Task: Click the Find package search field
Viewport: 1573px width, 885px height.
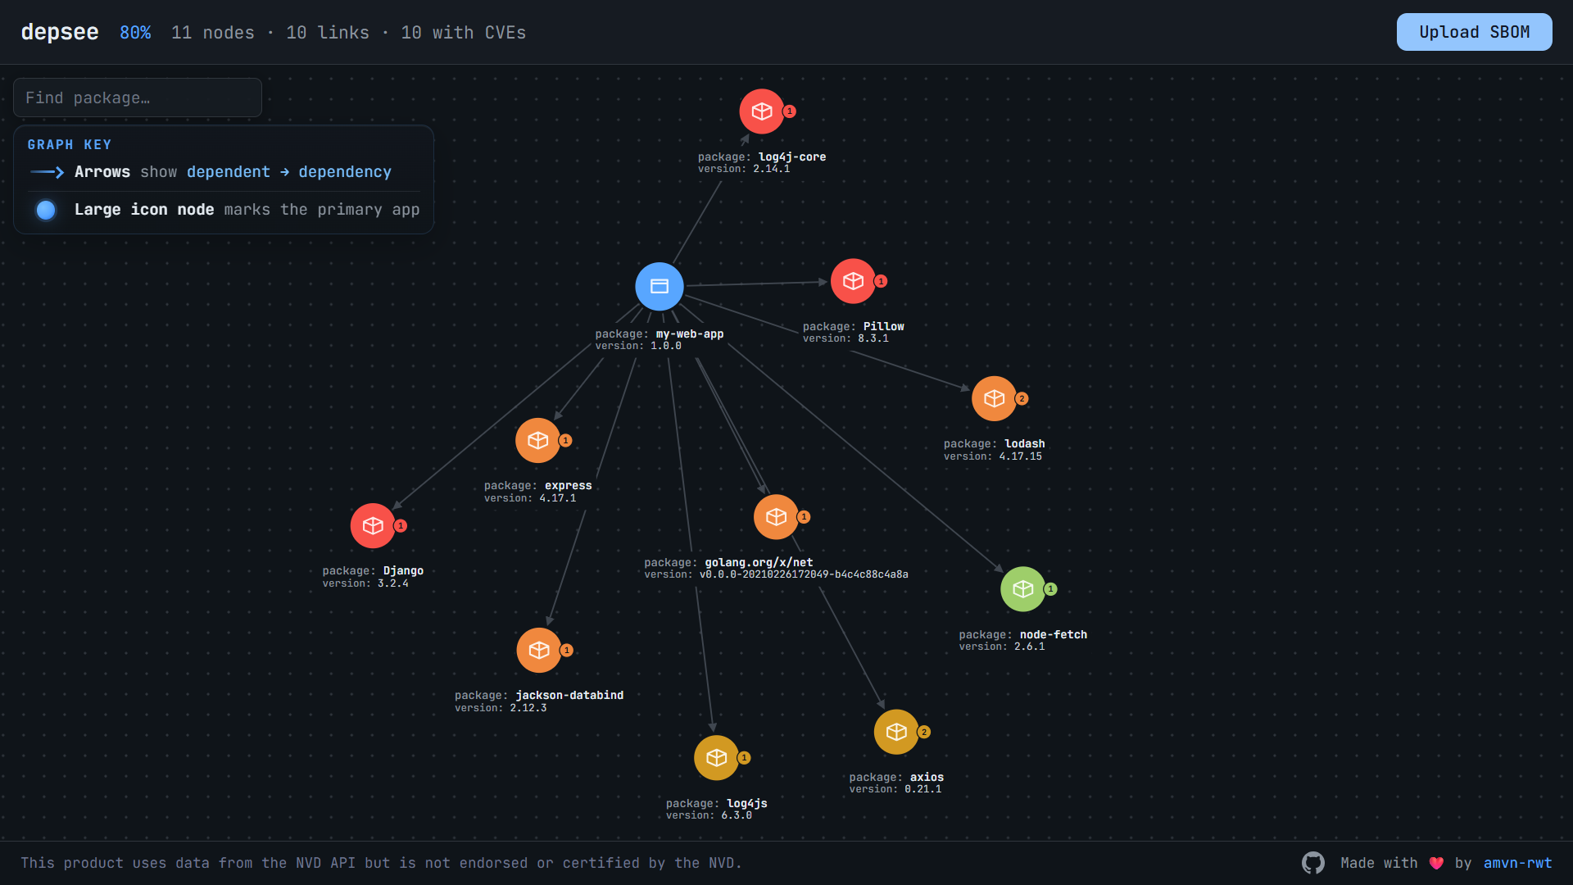Action: [x=138, y=97]
